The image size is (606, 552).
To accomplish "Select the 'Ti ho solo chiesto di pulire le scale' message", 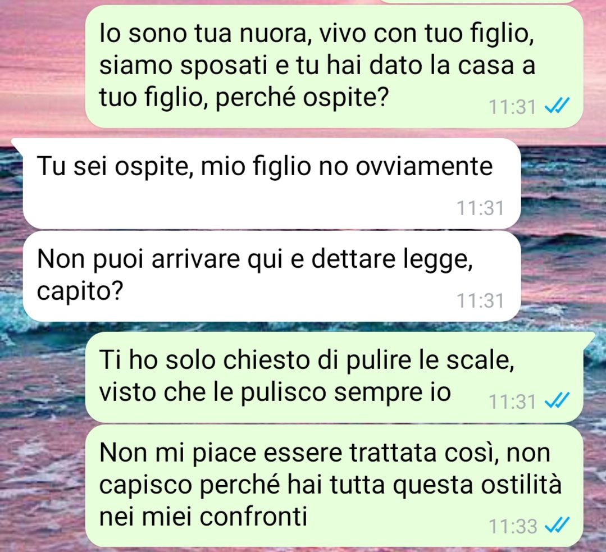I will coord(334,377).
